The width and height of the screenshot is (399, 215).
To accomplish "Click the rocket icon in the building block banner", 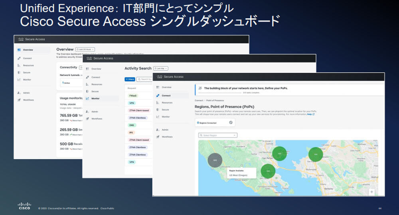I will 200,88.
